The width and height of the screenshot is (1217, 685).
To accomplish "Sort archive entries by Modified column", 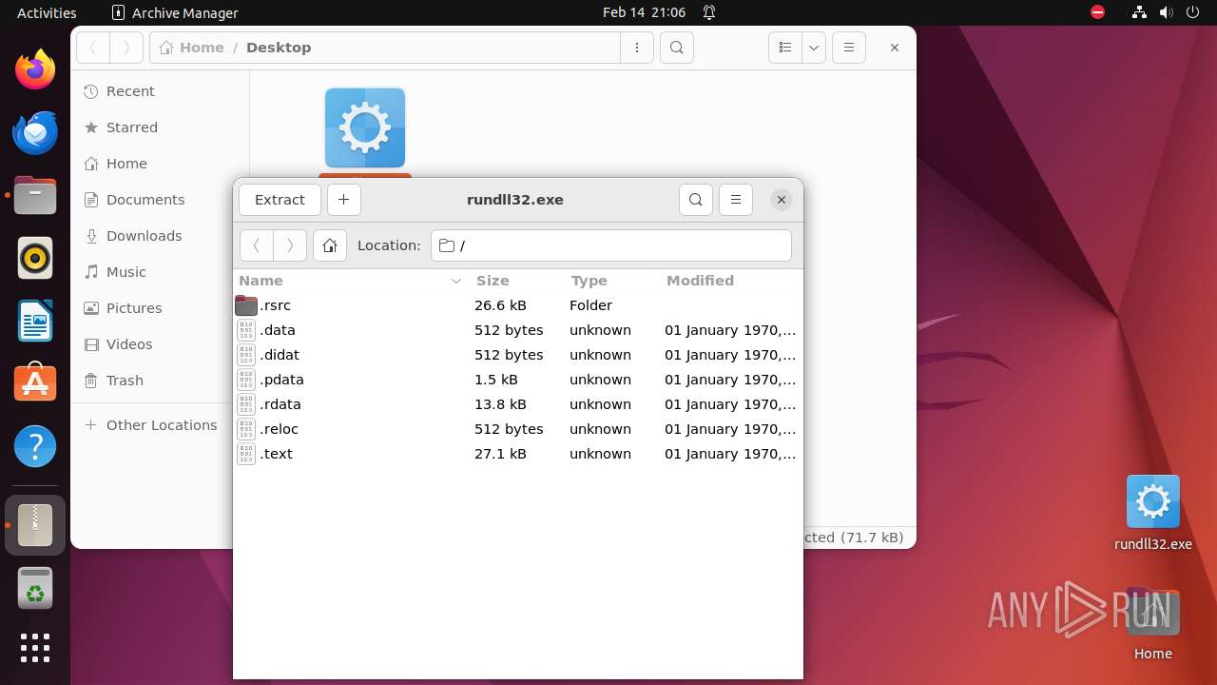I will (730, 281).
